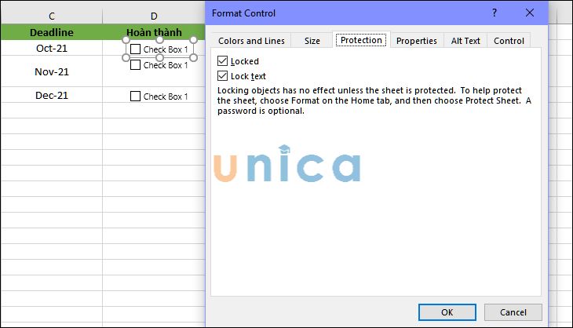
Task: Open the Size tab
Action: pos(312,41)
